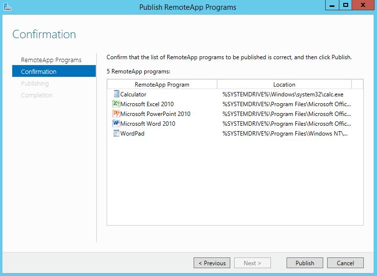Sort by RemoteApp Program column header
This screenshot has height=276, width=377.
coord(162,84)
